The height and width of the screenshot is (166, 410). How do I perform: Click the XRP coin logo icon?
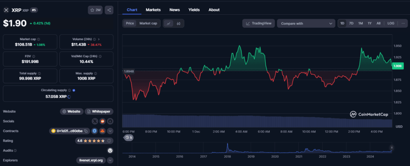pyautogui.click(x=6, y=10)
